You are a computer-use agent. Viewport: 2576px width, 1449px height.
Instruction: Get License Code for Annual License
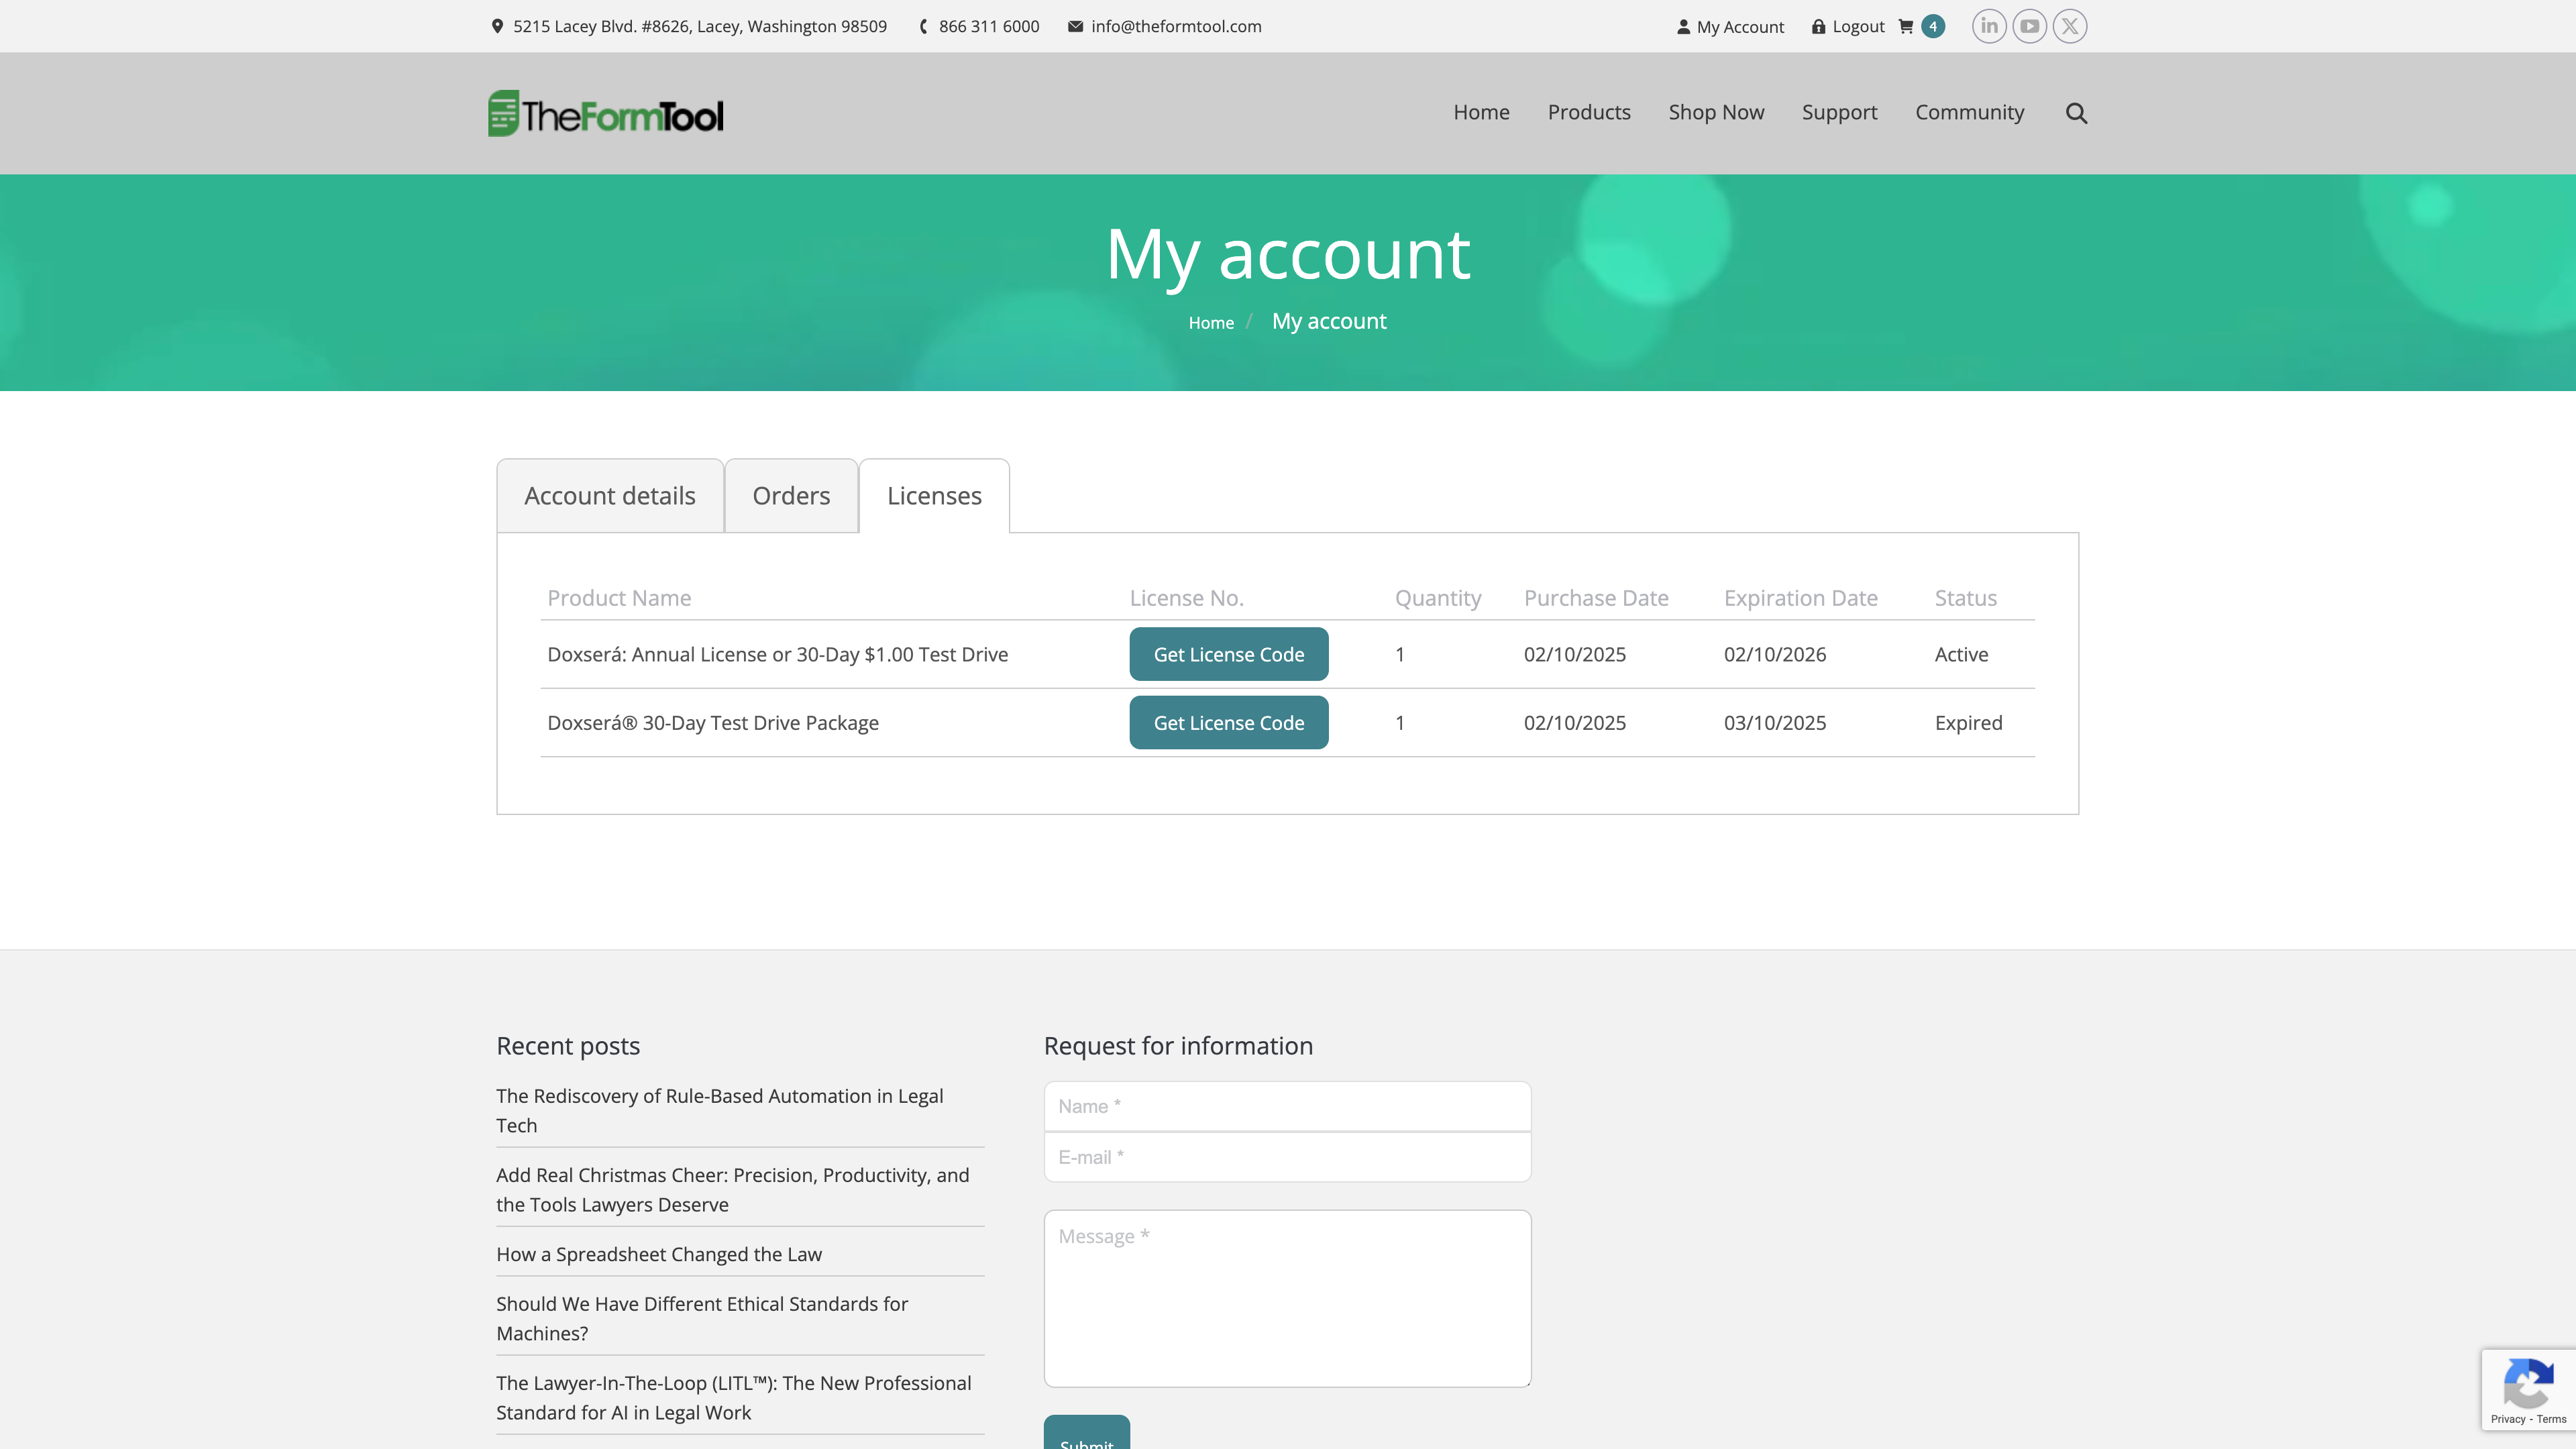[1228, 654]
